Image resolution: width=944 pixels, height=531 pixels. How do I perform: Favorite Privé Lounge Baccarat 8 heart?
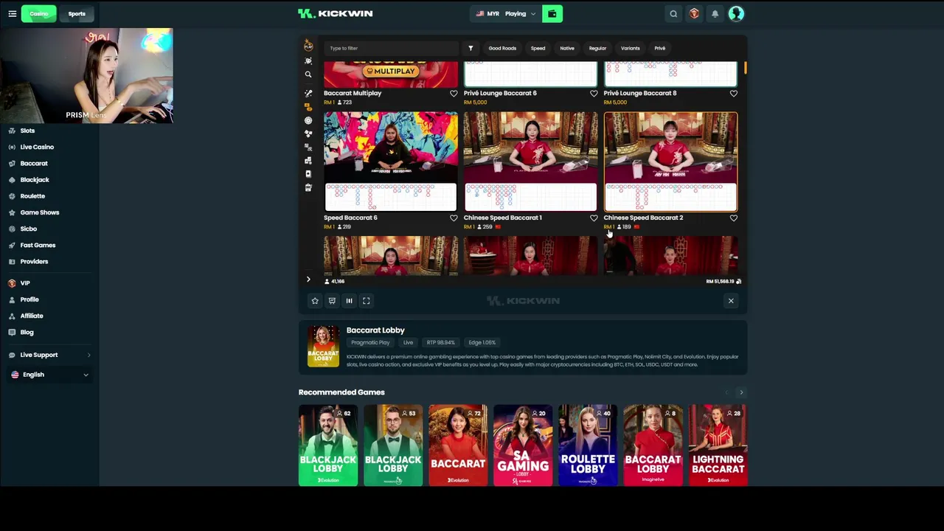coord(734,94)
